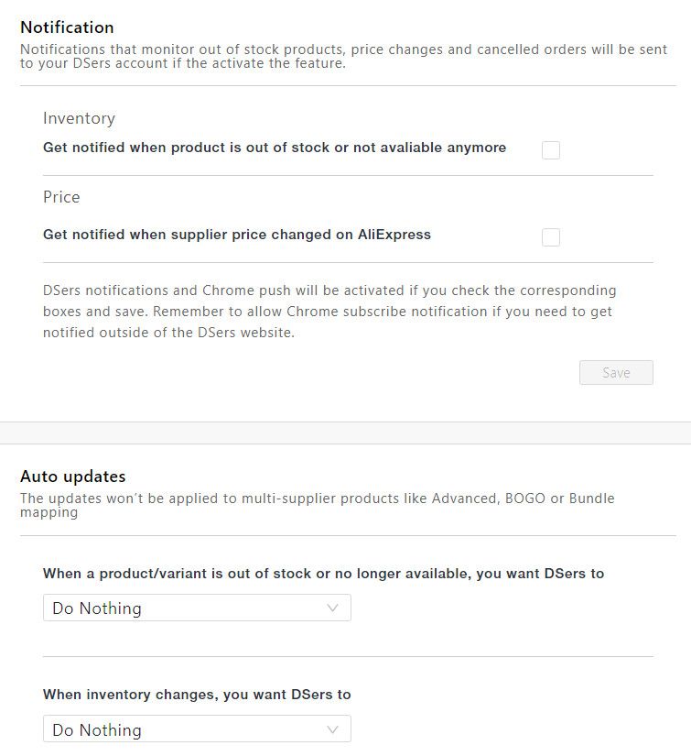Click the chevron arrow on inventory changes dropdown
The image size is (691, 756).
coord(333,729)
